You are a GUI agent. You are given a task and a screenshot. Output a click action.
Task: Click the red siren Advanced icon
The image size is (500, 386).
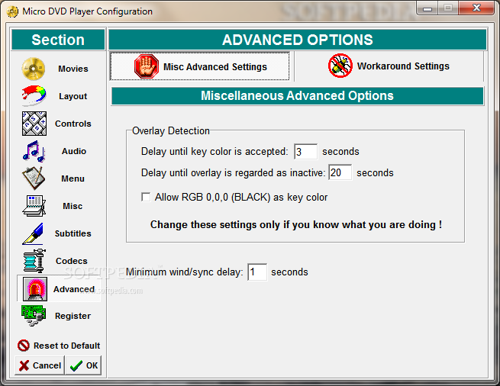pyautogui.click(x=35, y=289)
